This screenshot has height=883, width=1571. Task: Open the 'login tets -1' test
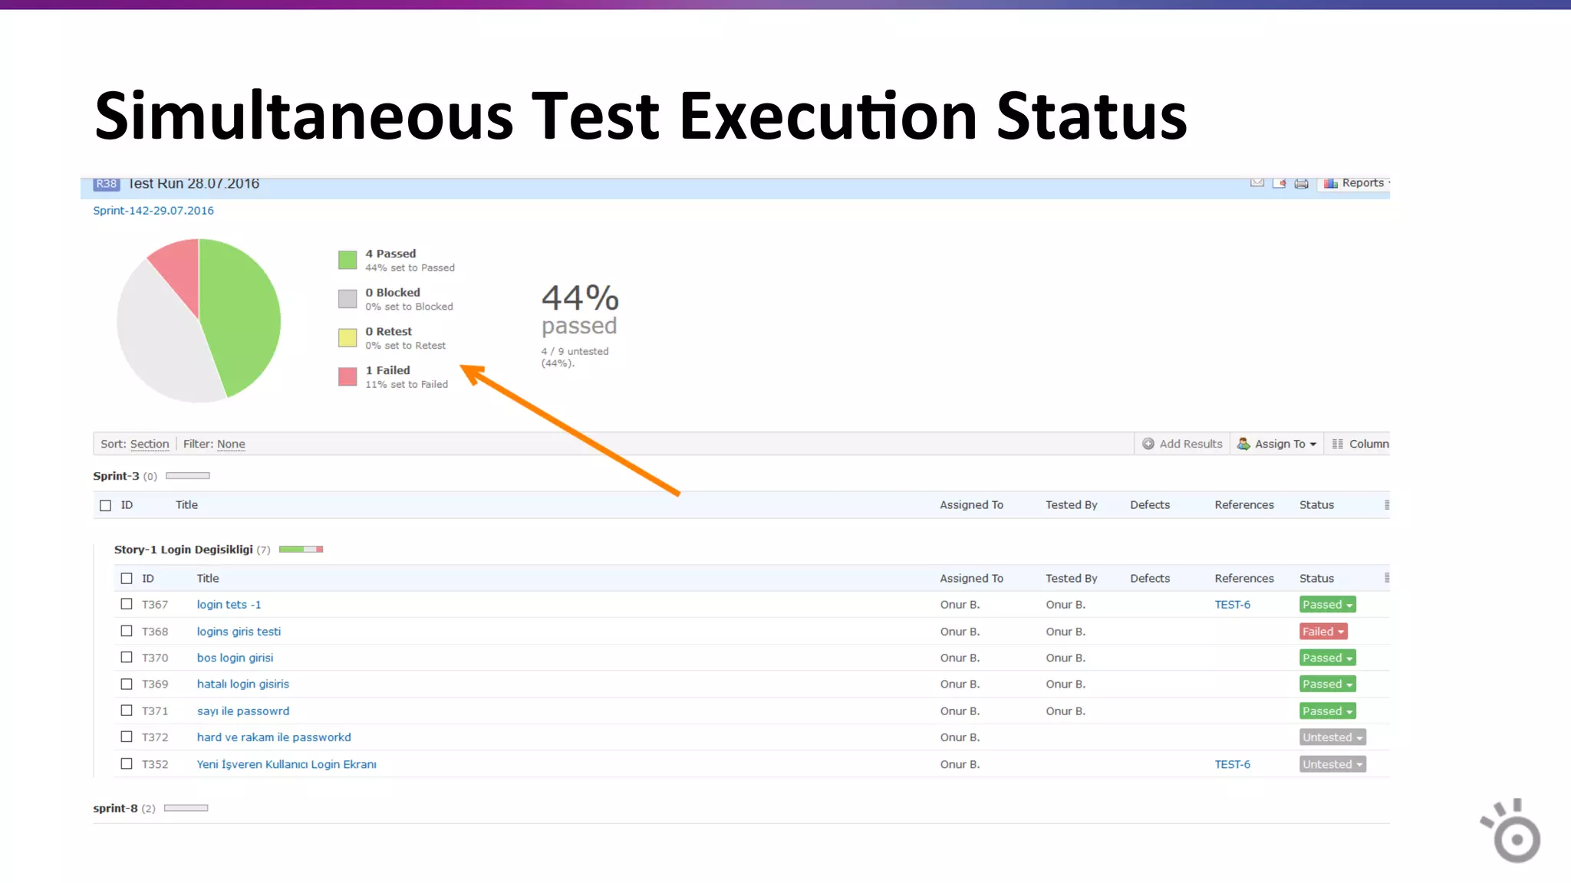pyautogui.click(x=229, y=605)
